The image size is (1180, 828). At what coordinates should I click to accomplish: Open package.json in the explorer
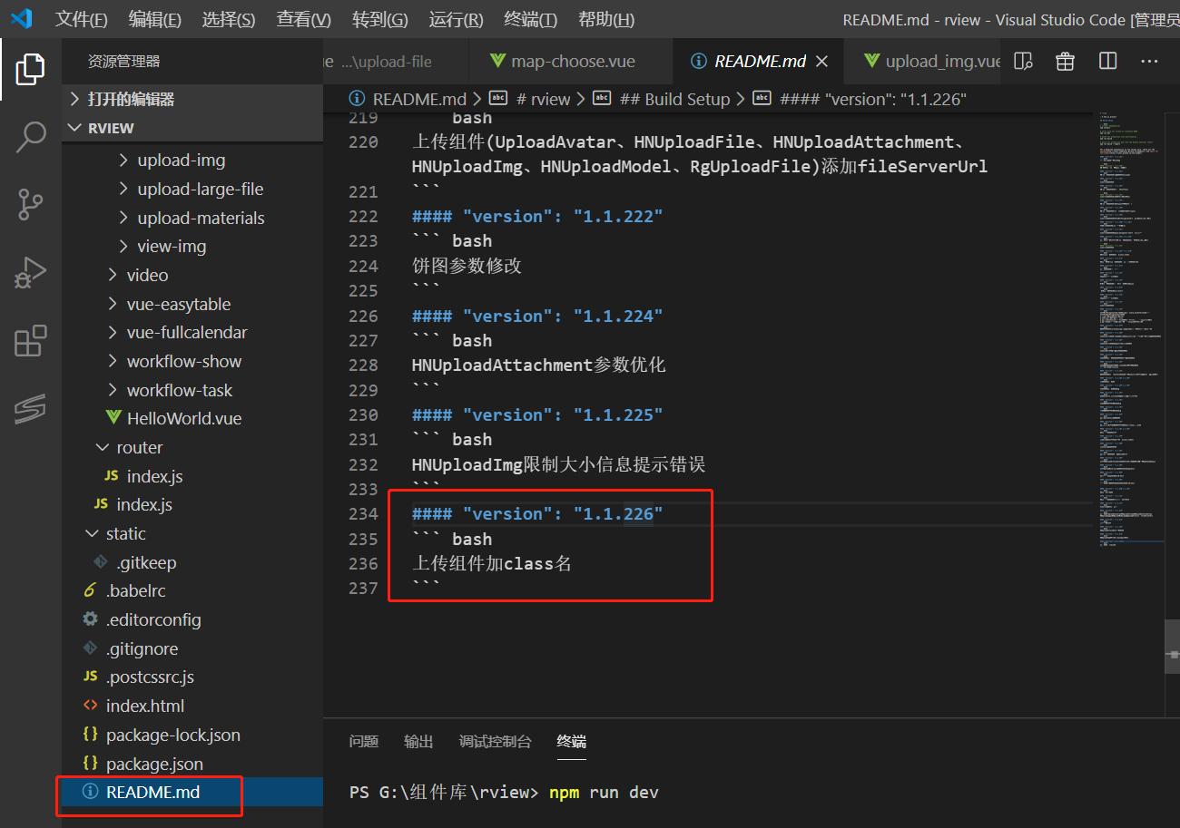coord(154,764)
